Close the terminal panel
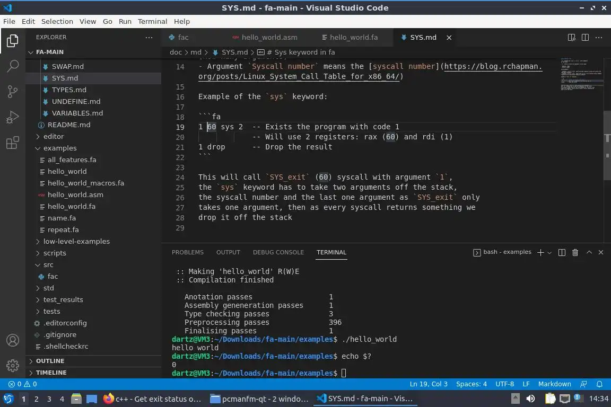 pyautogui.click(x=601, y=252)
